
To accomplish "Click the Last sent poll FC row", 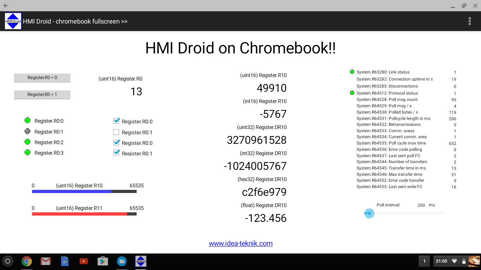I will pyautogui.click(x=406, y=156).
